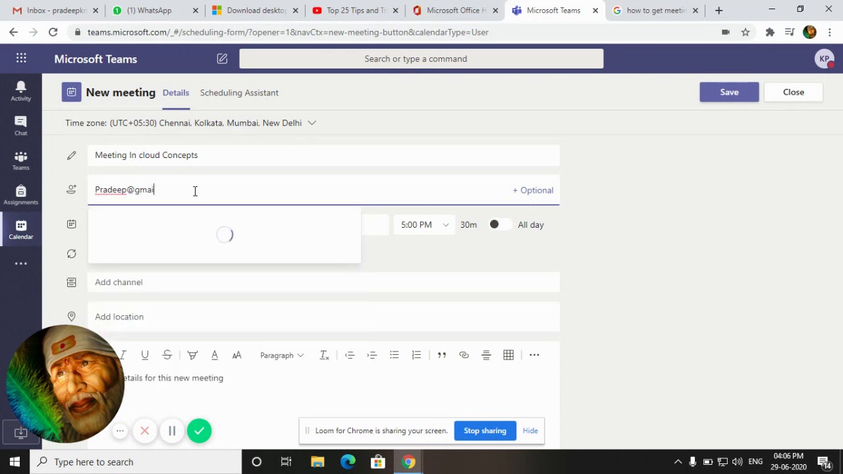
Task: Open the app launcher waffle icon
Action: [x=21, y=59]
